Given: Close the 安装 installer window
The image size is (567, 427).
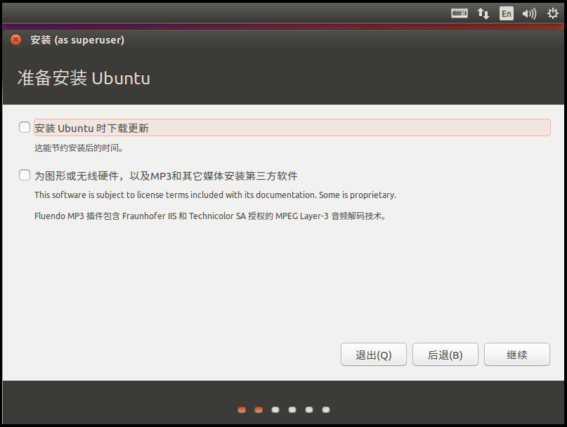Looking at the screenshot, I should pos(15,40).
